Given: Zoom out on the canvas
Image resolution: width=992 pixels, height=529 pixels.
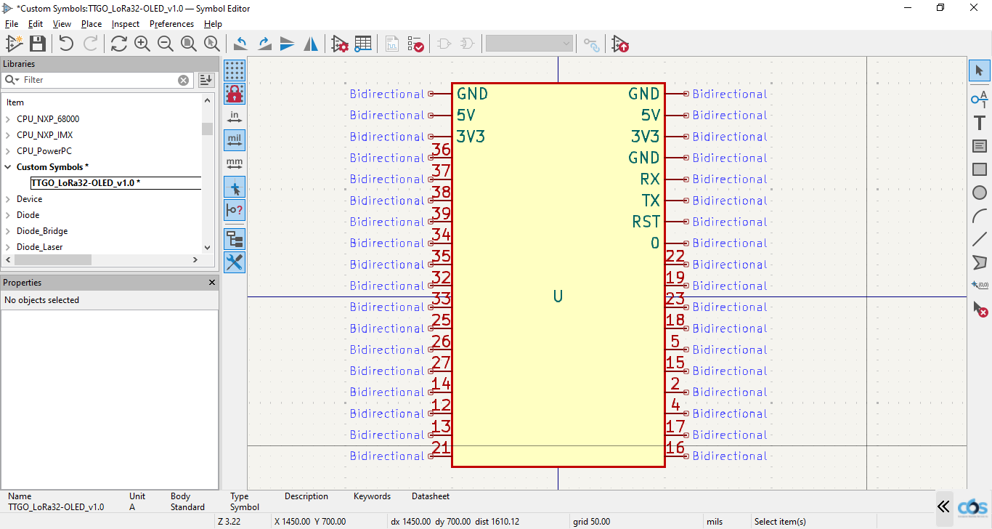Looking at the screenshot, I should (x=166, y=44).
